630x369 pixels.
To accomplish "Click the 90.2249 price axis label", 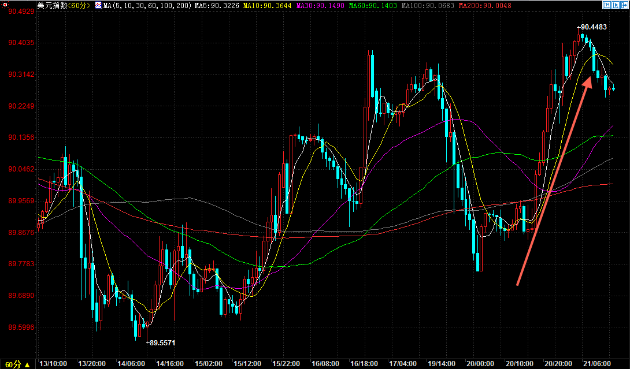I will coord(21,106).
